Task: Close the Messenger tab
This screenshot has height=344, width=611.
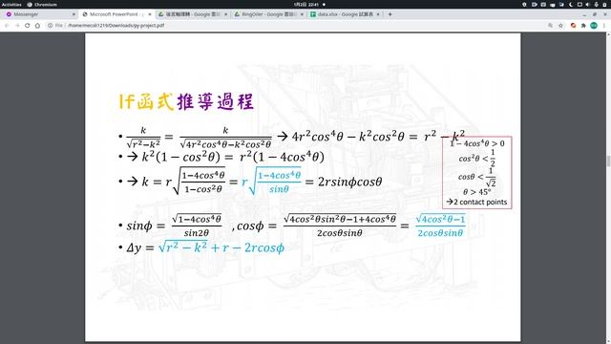Action: coord(74,14)
